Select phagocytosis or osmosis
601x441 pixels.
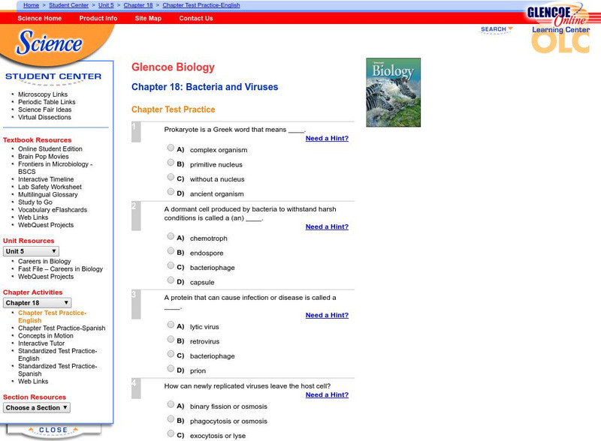click(171, 418)
